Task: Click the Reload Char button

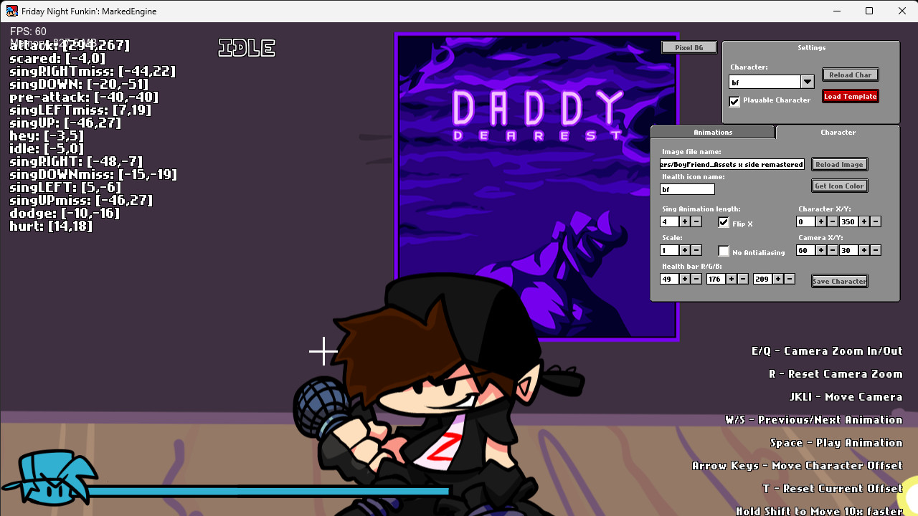Action: click(851, 75)
